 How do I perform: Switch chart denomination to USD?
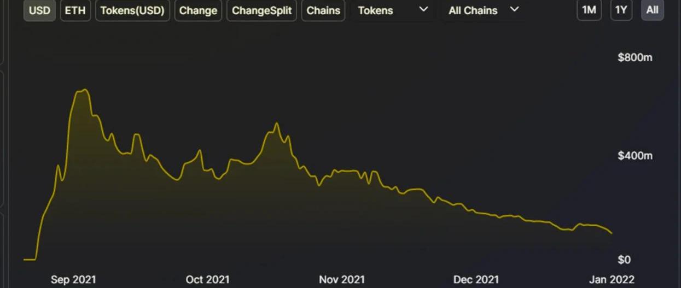[39, 10]
